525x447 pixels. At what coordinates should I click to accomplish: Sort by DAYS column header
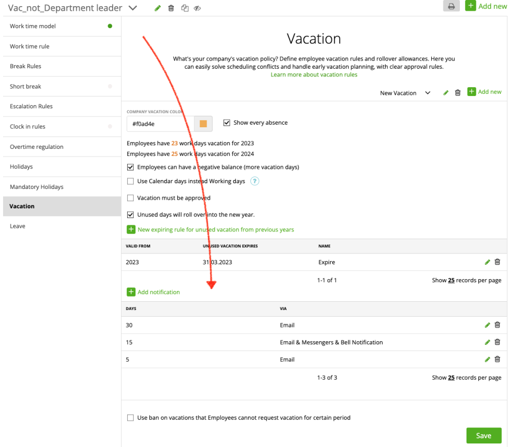(131, 308)
